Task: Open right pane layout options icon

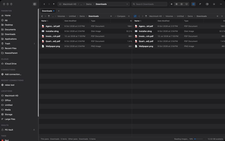Action: 217,16
